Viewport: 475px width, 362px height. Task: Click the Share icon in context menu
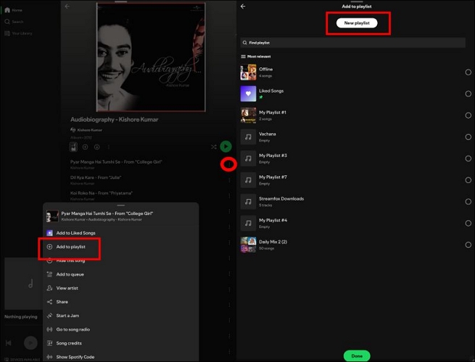(49, 302)
